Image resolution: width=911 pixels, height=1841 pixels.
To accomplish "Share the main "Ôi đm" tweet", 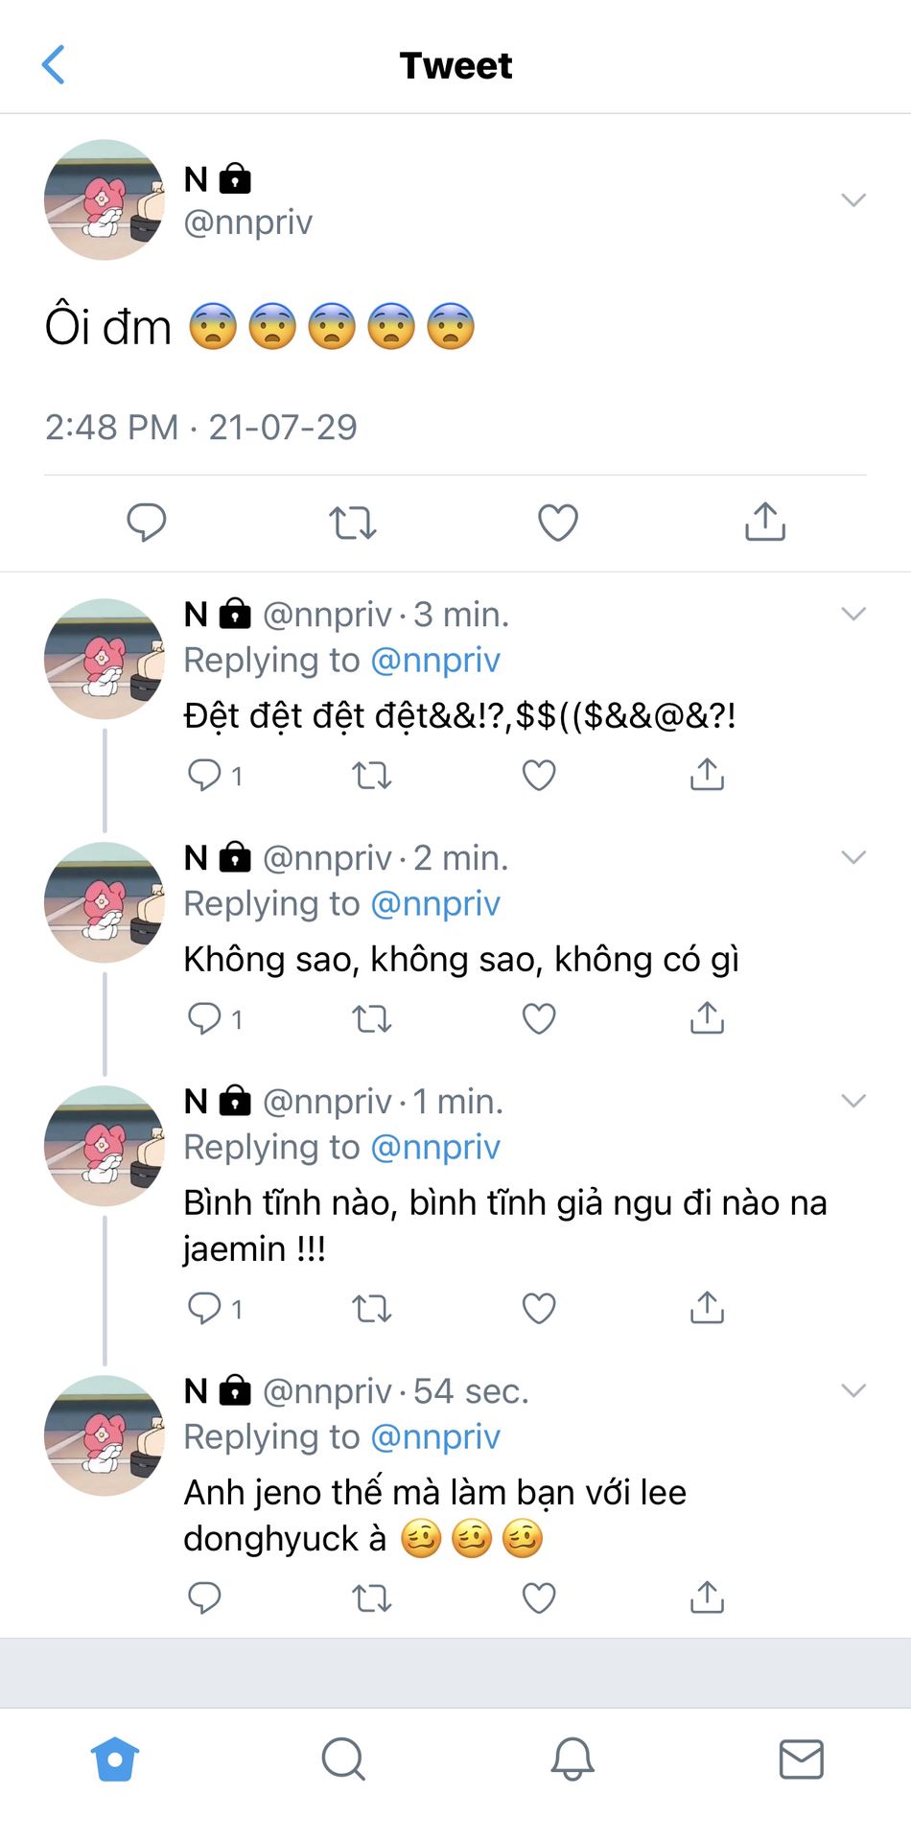I will pos(764,522).
